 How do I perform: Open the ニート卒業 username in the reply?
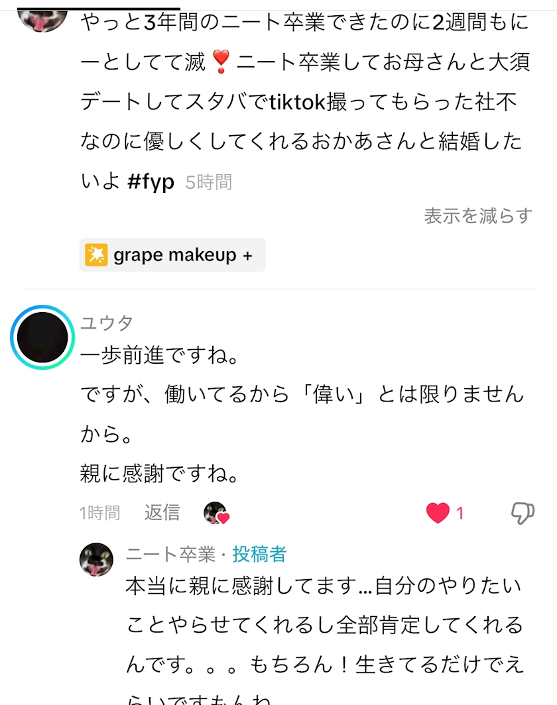pos(170,554)
